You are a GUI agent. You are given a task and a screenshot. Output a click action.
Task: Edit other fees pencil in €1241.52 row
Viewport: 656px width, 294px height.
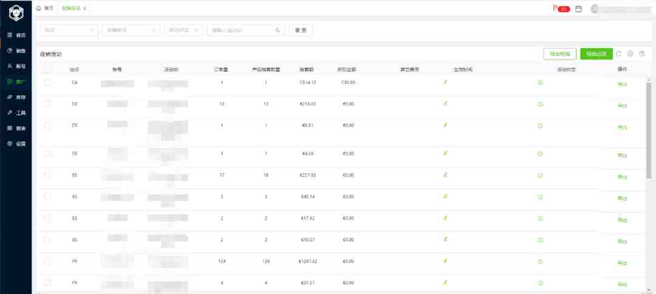(x=445, y=261)
